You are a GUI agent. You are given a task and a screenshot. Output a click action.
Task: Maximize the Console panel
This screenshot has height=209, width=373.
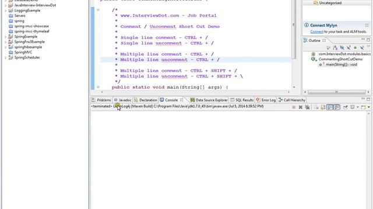[x=368, y=99]
